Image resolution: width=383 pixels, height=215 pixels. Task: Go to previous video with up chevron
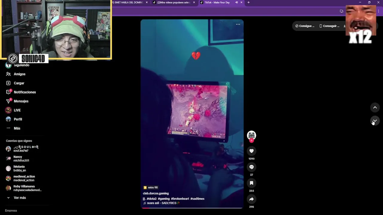tap(375, 107)
